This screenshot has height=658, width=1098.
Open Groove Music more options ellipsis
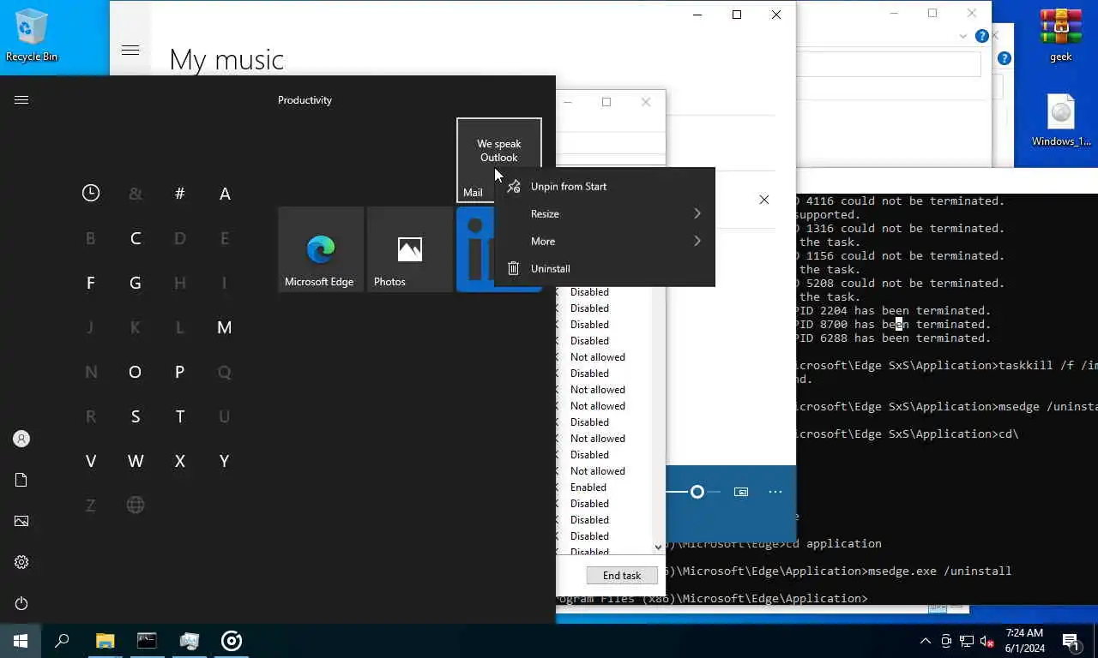775,492
